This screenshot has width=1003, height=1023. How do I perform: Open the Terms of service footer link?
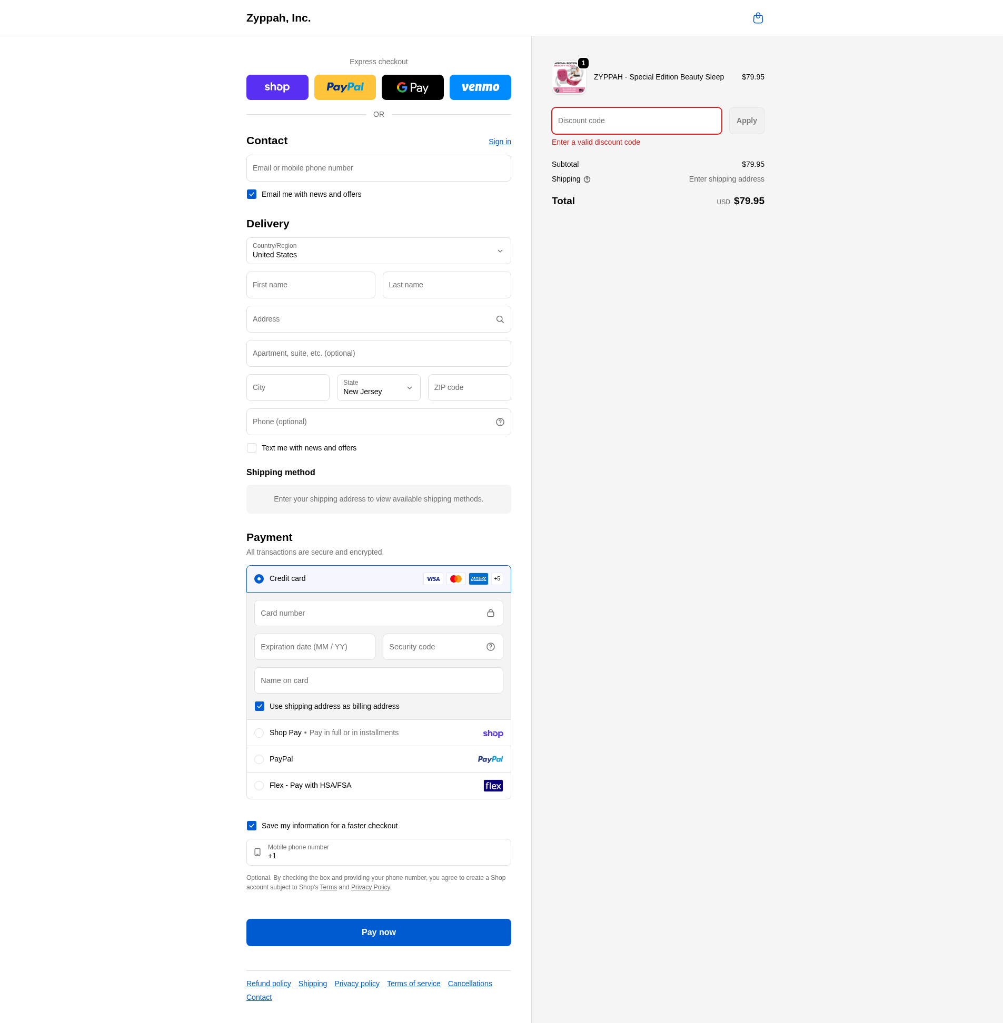pyautogui.click(x=413, y=984)
